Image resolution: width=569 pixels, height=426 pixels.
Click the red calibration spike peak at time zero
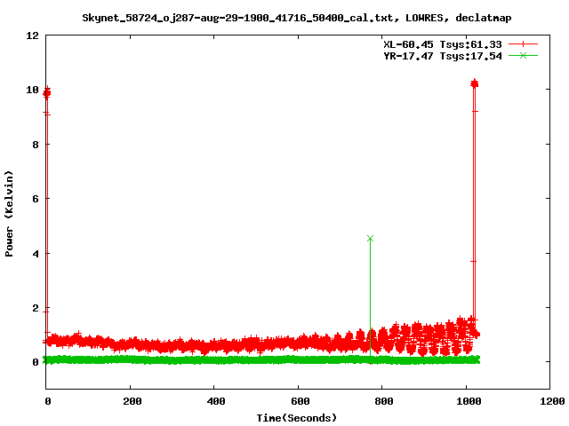47,93
